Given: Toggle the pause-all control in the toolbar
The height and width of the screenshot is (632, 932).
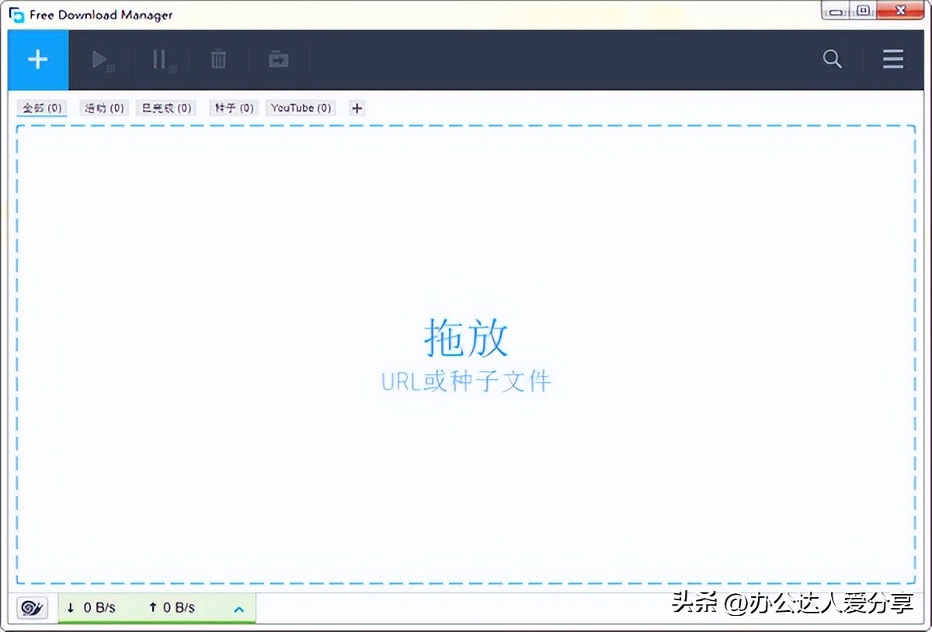Looking at the screenshot, I should click(161, 59).
